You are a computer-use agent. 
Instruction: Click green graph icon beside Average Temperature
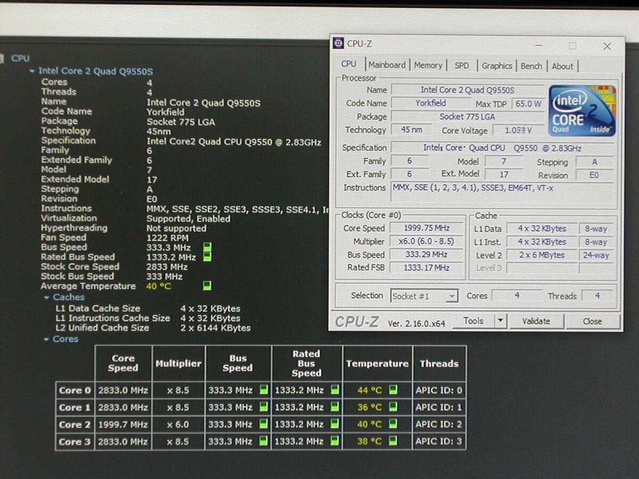(207, 286)
